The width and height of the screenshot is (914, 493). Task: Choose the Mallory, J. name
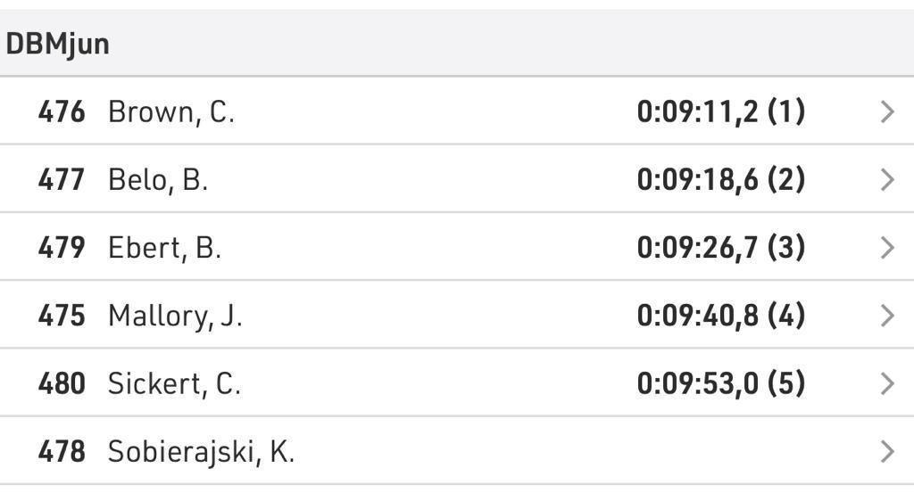coord(175,316)
